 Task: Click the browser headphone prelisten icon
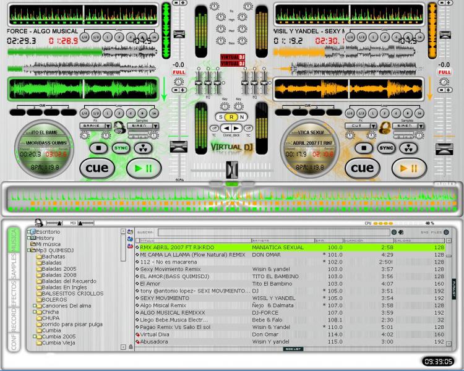coord(38,223)
